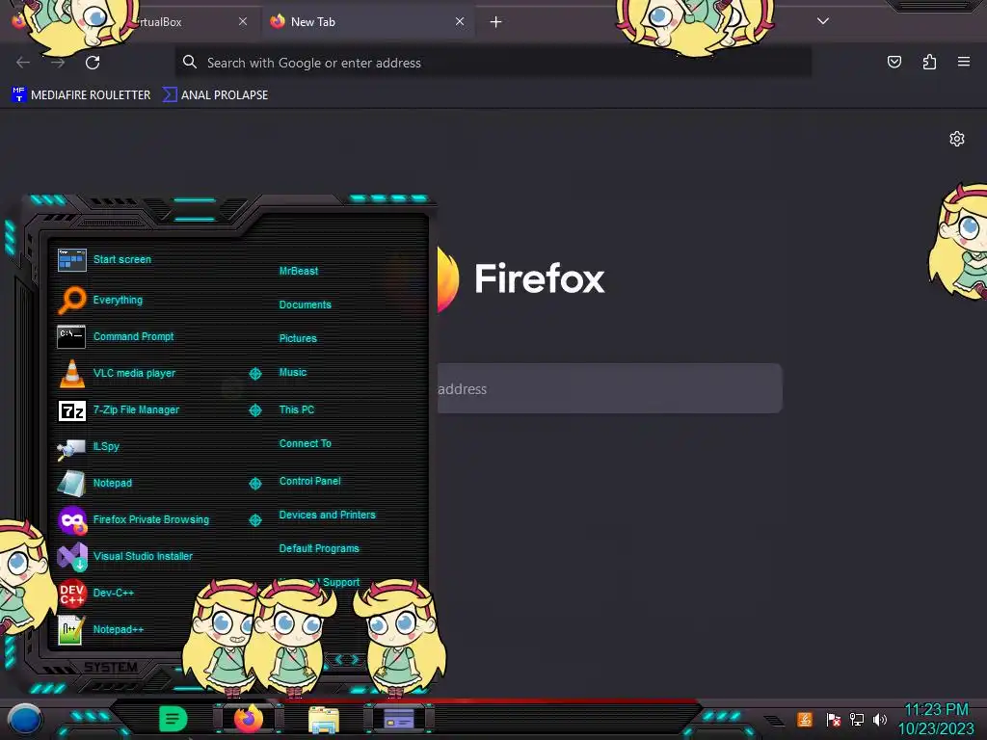Viewport: 987px width, 740px height.
Task: Open the Java update tray icon
Action: pyautogui.click(x=805, y=719)
